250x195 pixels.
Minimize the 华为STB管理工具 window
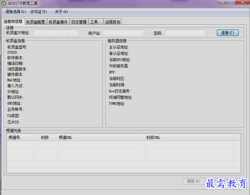[223, 2]
